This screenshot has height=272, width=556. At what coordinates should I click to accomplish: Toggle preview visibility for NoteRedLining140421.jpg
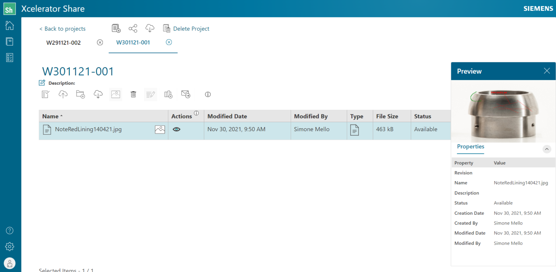click(176, 129)
